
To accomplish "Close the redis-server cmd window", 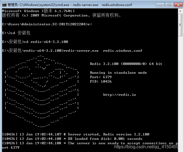I will tap(178, 5).
